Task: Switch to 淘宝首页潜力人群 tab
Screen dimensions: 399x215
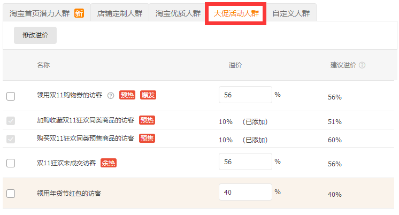Action: point(47,13)
